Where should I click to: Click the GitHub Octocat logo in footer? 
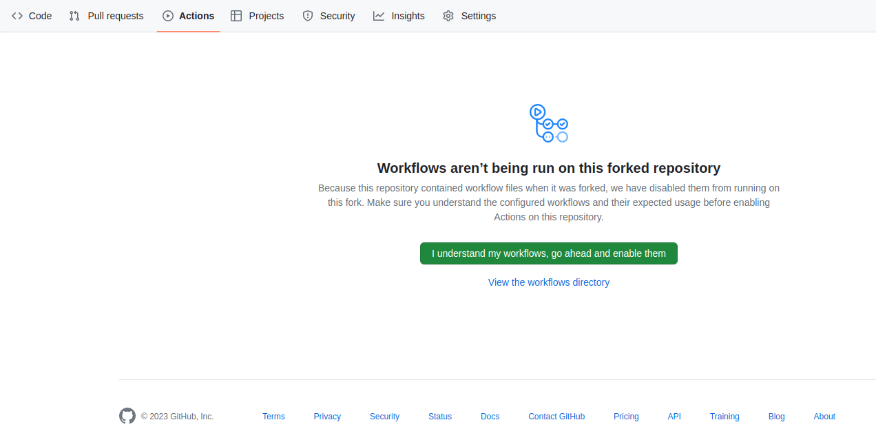pos(127,416)
